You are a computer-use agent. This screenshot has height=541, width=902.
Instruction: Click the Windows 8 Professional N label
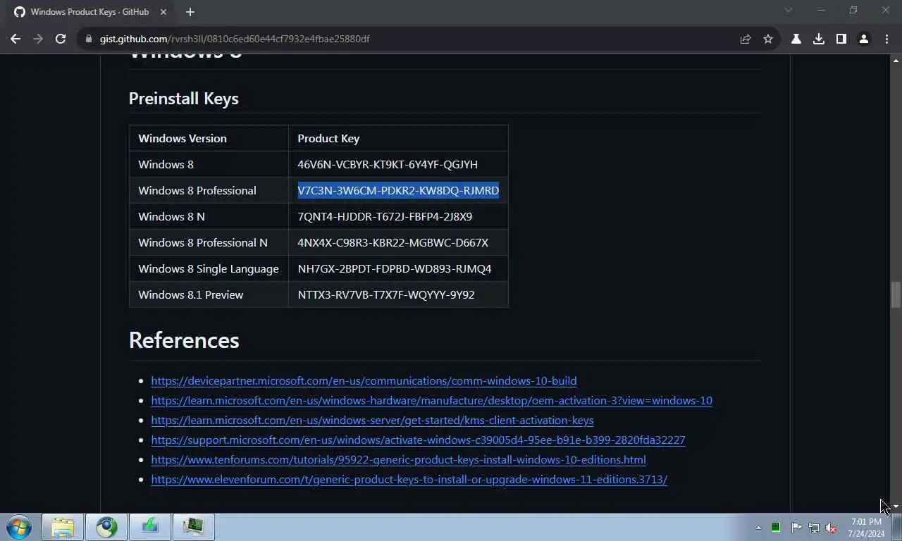tap(203, 242)
